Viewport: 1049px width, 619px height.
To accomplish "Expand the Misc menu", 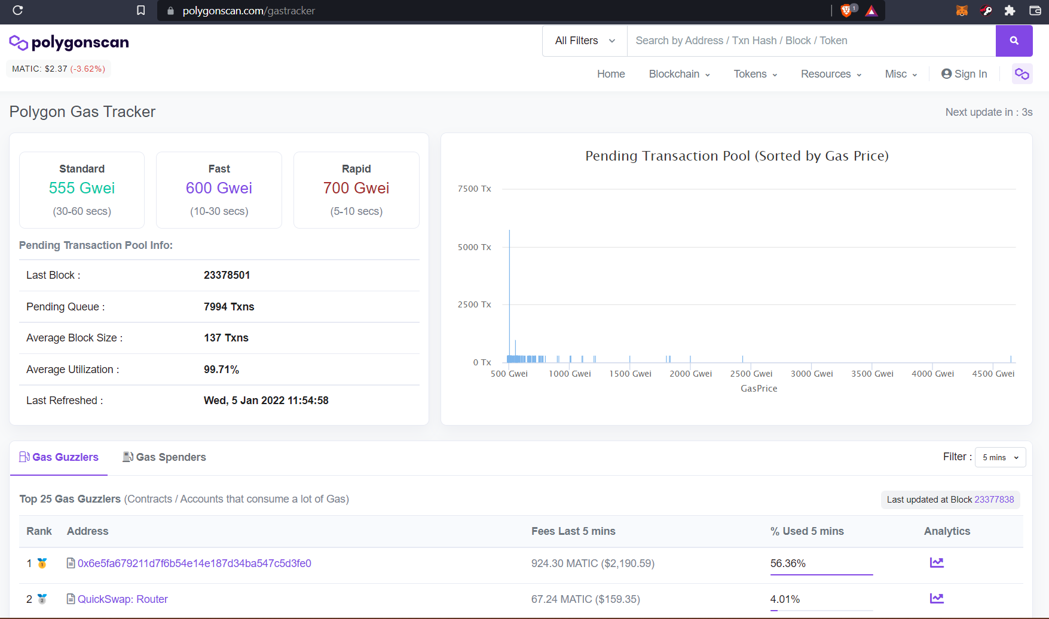I will click(x=901, y=74).
